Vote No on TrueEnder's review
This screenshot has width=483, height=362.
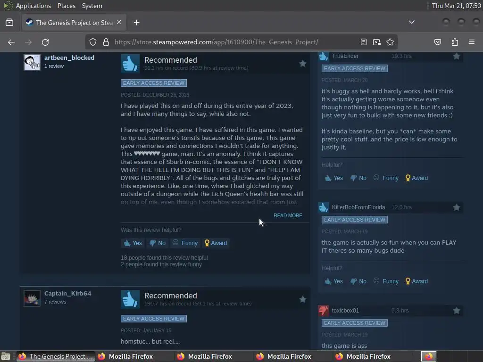pyautogui.click(x=358, y=178)
